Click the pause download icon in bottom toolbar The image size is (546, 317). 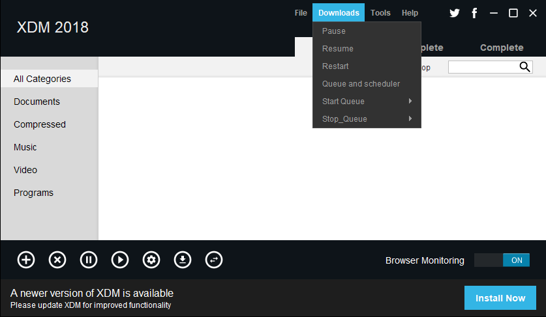point(89,260)
